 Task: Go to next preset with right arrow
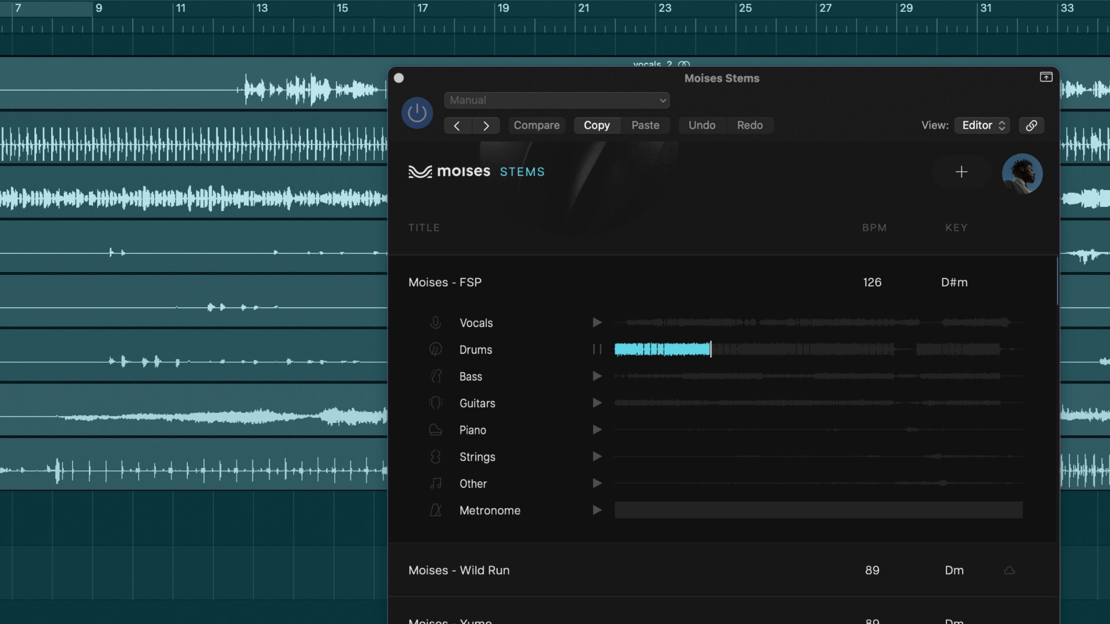click(486, 126)
